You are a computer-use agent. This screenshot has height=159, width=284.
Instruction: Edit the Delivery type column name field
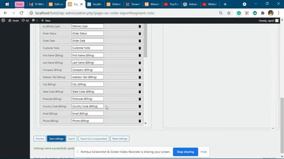[87, 26]
